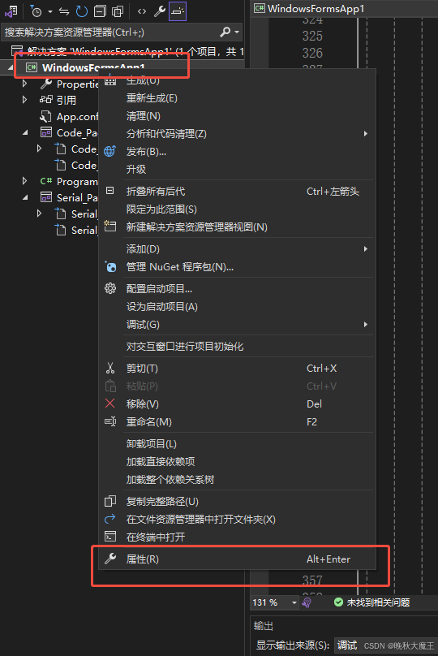438x656 pixels.
Task: Click the collapse descendants box icon
Action: (x=110, y=191)
